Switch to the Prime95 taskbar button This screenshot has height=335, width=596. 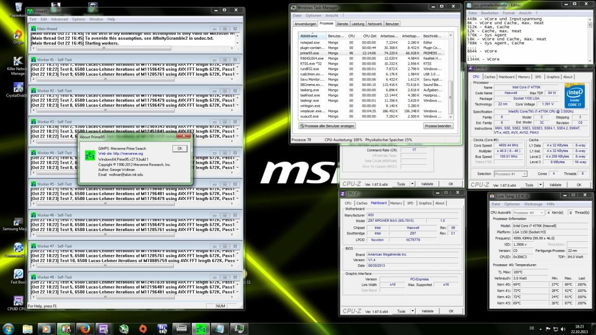click(x=201, y=329)
